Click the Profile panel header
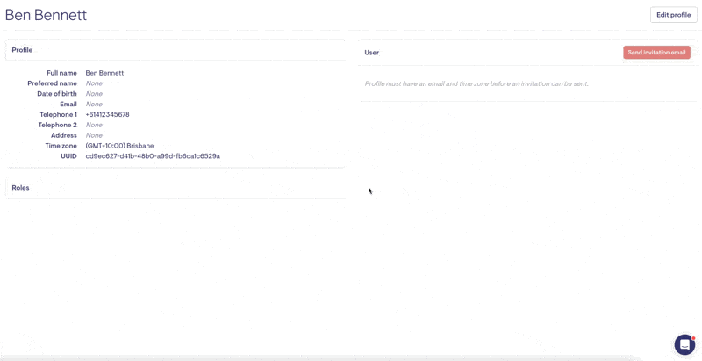 coord(175,50)
